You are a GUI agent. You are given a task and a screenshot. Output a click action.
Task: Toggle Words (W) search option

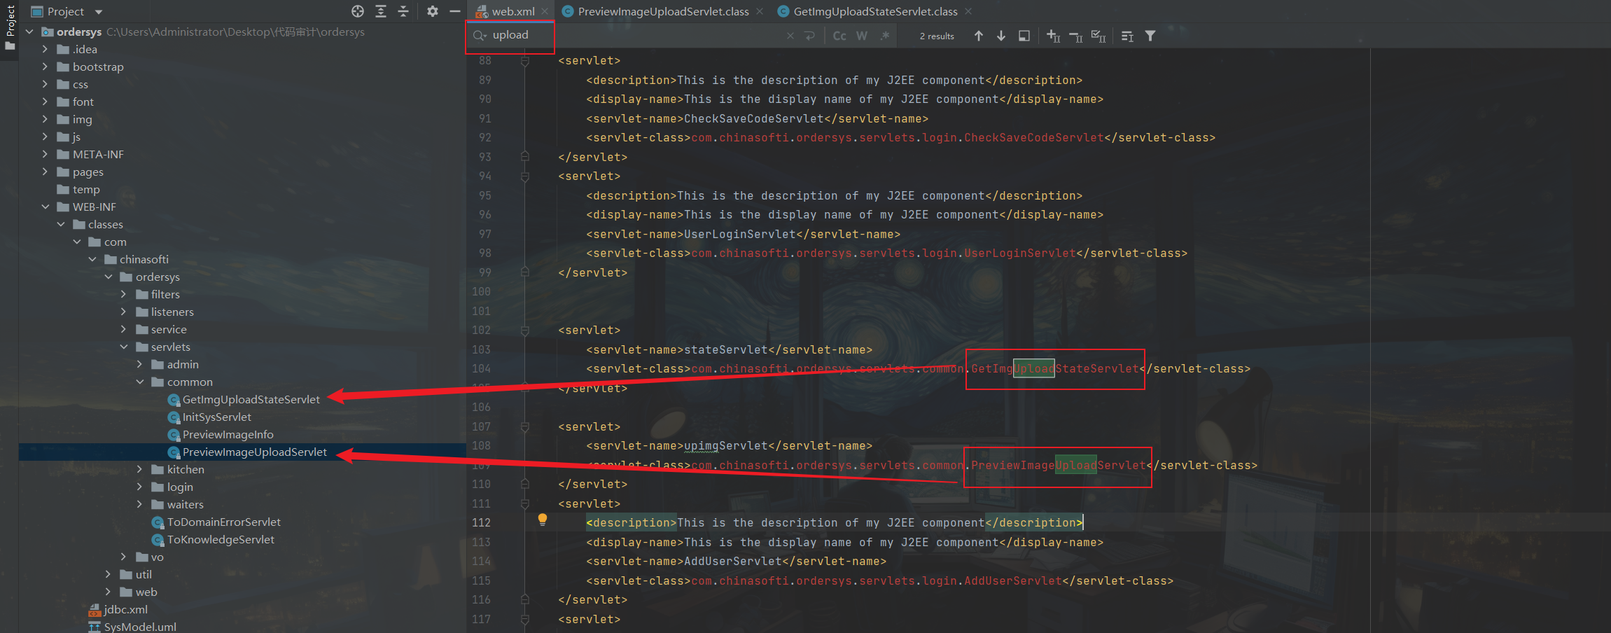(862, 36)
